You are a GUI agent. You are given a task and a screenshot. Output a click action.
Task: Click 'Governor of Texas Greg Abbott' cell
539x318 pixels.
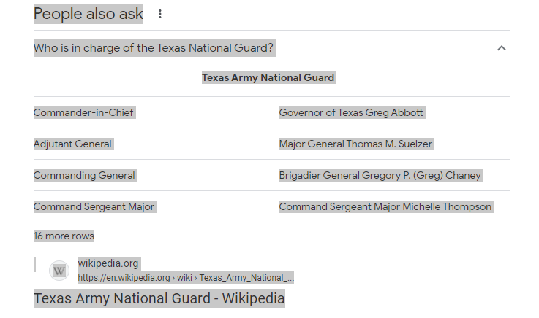(x=351, y=112)
